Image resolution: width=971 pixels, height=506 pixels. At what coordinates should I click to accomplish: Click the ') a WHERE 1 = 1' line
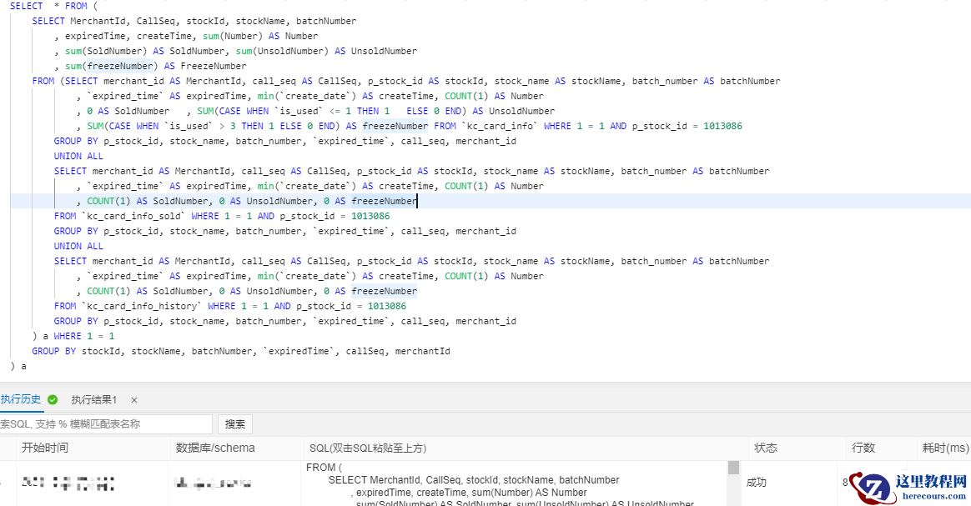(x=73, y=336)
